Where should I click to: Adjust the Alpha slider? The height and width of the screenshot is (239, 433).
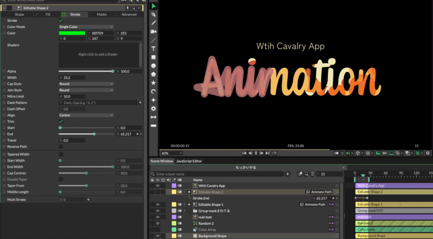[x=86, y=71]
